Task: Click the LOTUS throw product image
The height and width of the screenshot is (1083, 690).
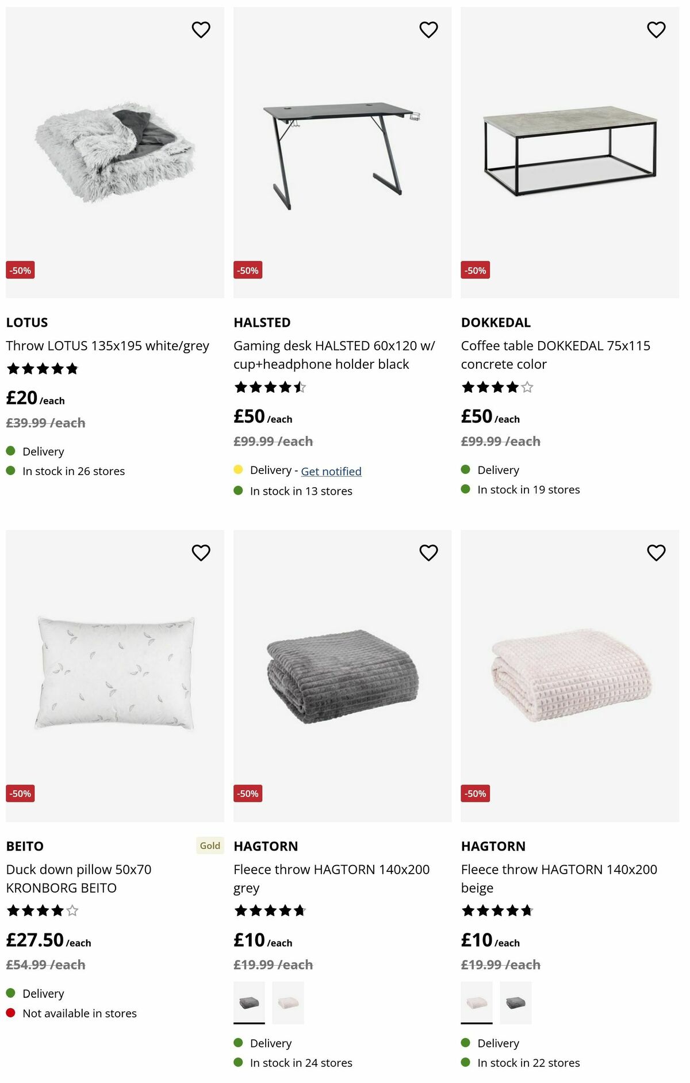Action: (x=115, y=152)
